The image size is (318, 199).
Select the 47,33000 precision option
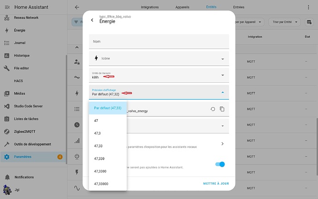pyautogui.click(x=108, y=184)
